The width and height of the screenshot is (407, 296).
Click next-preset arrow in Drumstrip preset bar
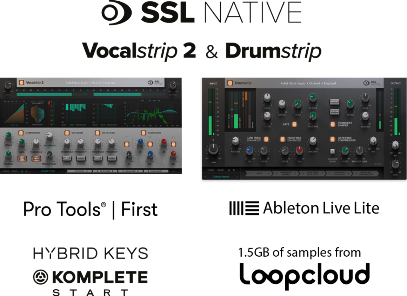[x=238, y=177]
